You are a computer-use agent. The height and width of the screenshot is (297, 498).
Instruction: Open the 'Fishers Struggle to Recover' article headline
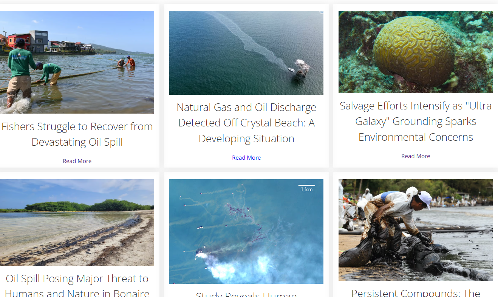tap(77, 134)
